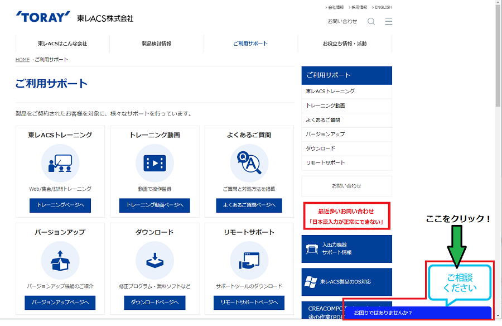The image size is (502, 326).
Task: Click the sidebar お問い合わせ button
Action: tap(347, 186)
